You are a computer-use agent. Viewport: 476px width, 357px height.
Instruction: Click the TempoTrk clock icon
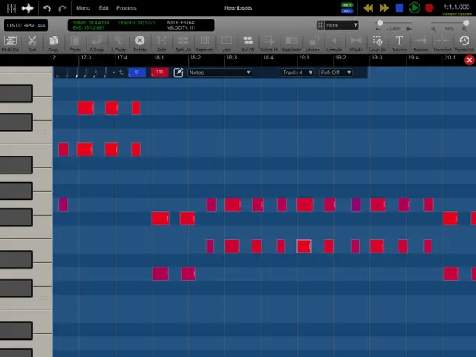(x=464, y=43)
